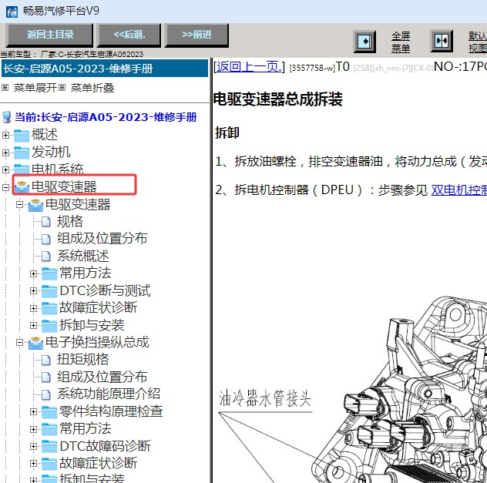Click the single-arrow panel toggle icon
This screenshot has height=483, width=487.
364,42
